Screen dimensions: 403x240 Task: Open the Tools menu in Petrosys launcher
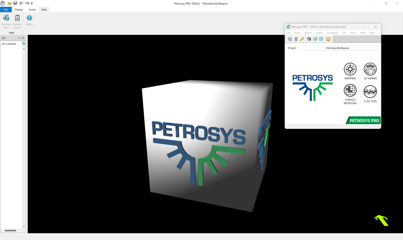(x=353, y=33)
